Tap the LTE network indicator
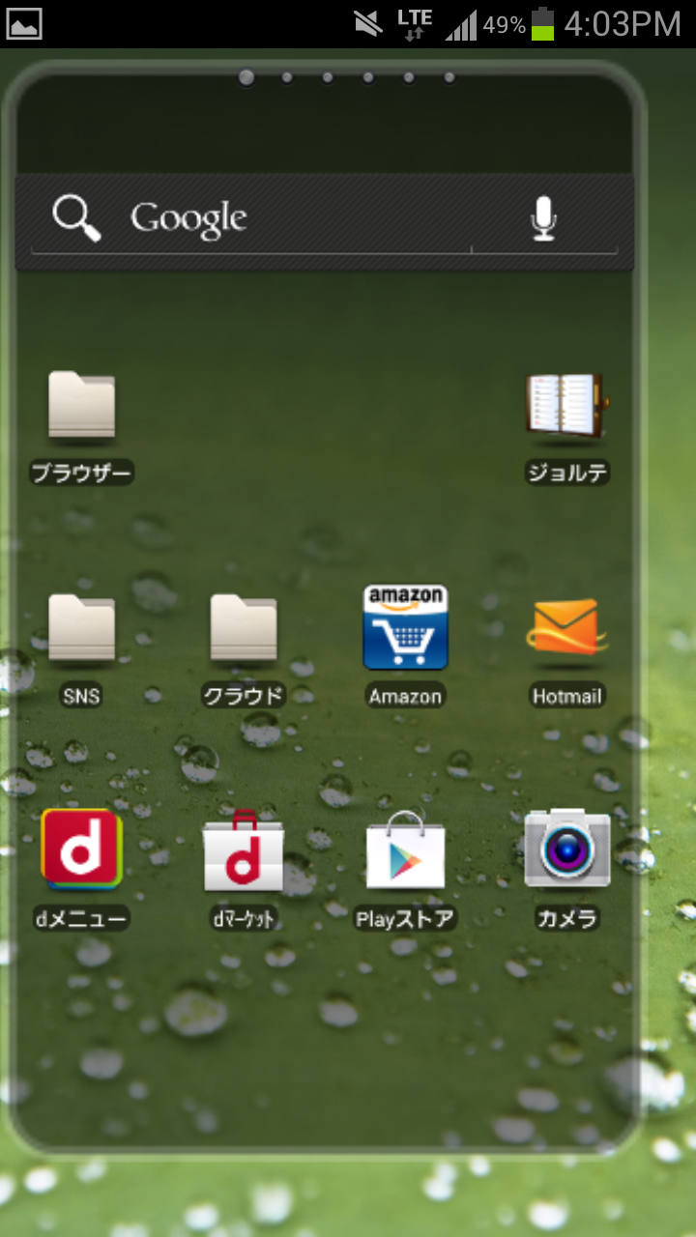The image size is (696, 1237). (x=415, y=23)
